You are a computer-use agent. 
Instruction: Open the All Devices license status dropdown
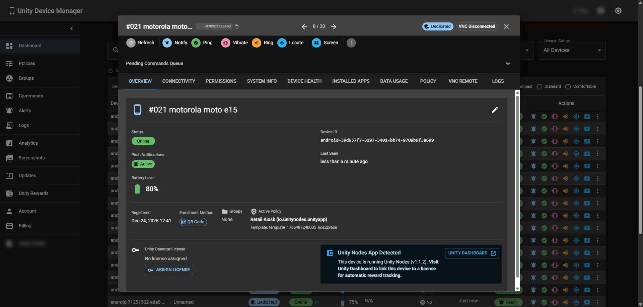pos(572,50)
